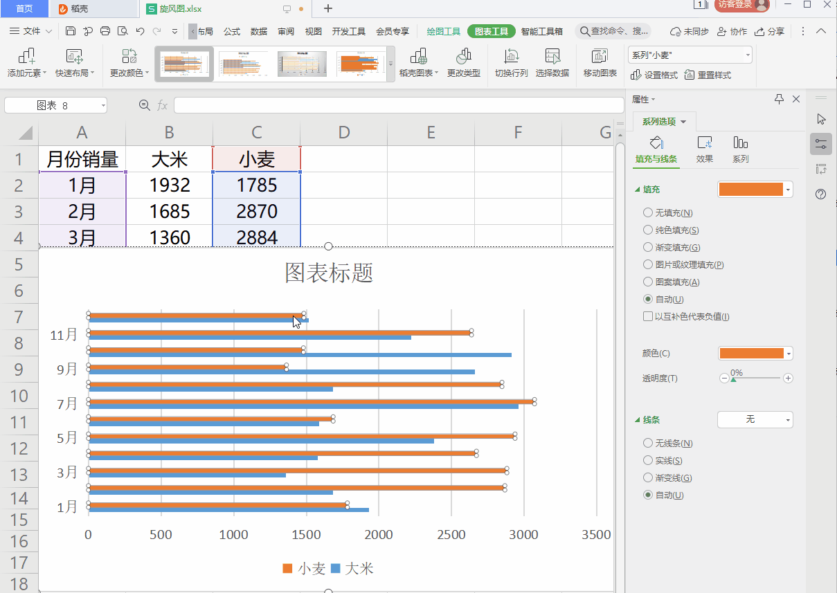Viewport: 837px width, 593px height.
Task: Open the File (文件) menu
Action: pyautogui.click(x=30, y=31)
